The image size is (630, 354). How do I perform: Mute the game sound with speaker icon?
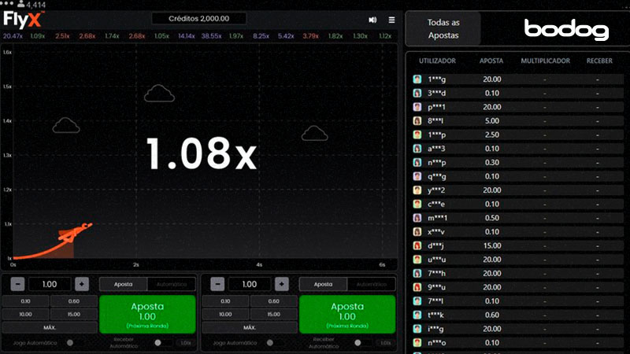372,20
